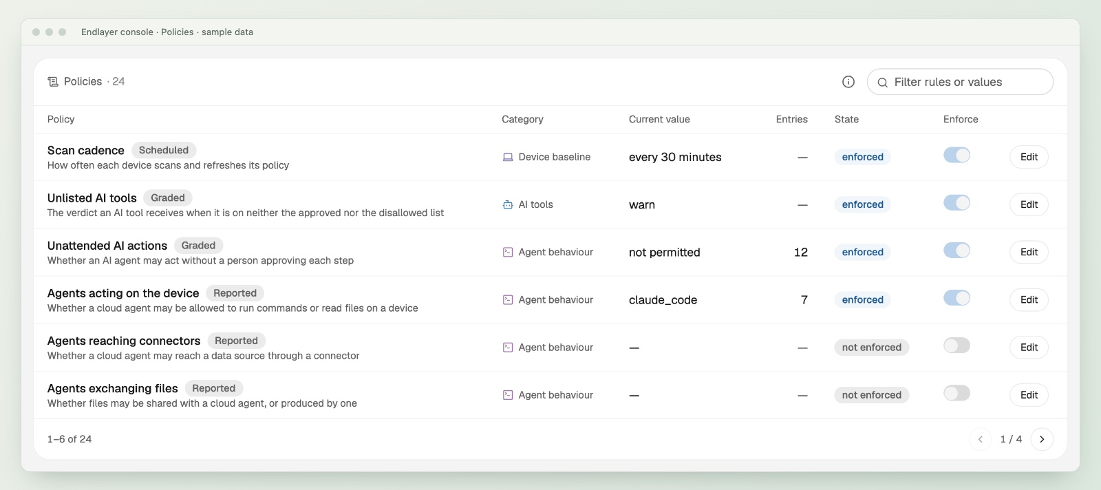Click the Device baseline category label

555,157
